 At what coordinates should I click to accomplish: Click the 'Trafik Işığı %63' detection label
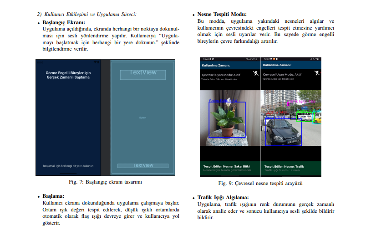301,101
